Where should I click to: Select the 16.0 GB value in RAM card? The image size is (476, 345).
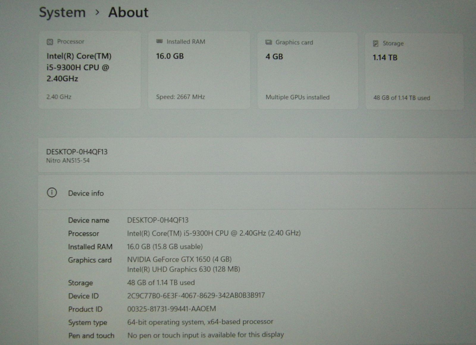(170, 56)
